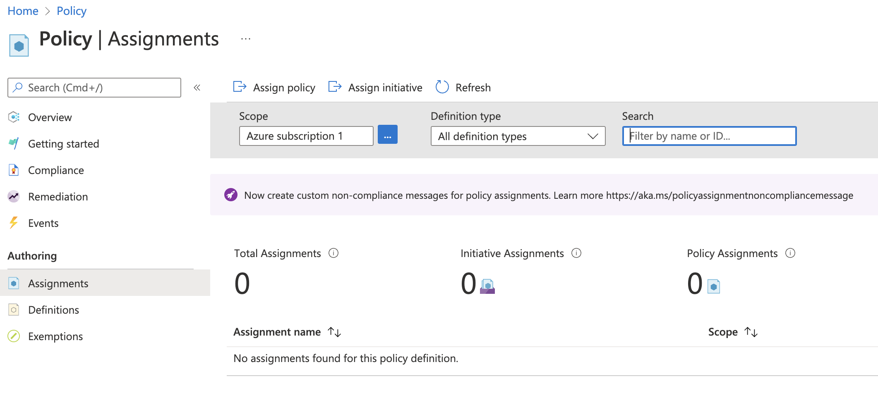The height and width of the screenshot is (405, 878).
Task: Click the non-compliance message banner text
Action: tap(549, 195)
